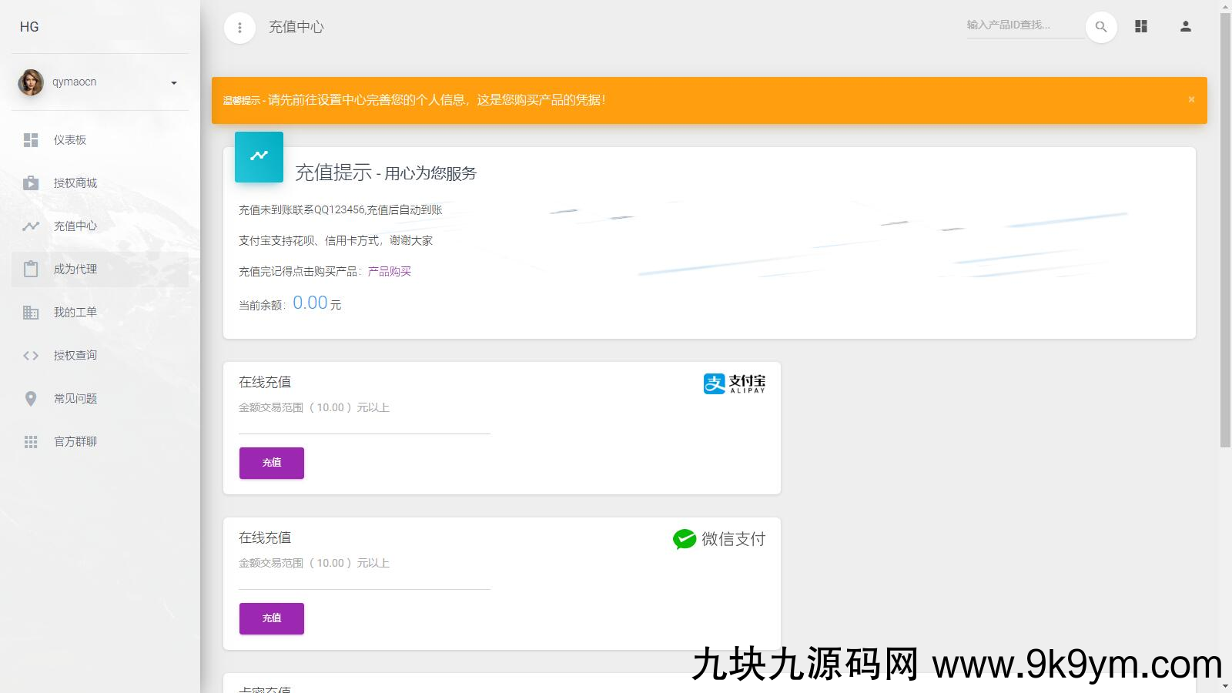Click the three-dot menu icon beside 充值中心
Screen dimensions: 1232x693
point(239,28)
